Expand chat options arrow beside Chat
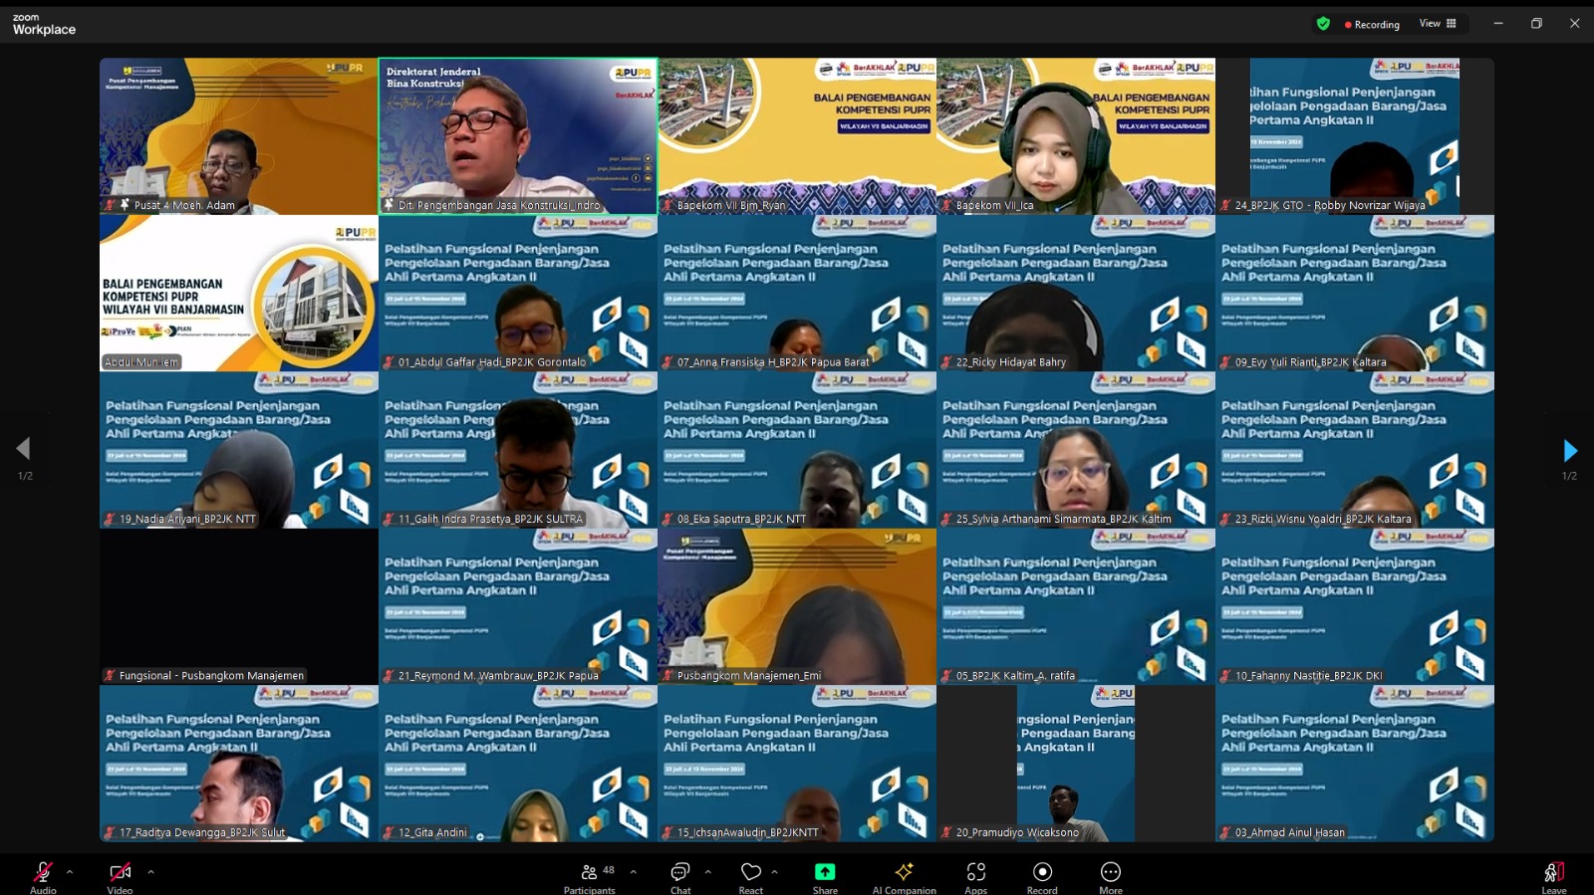 (707, 872)
